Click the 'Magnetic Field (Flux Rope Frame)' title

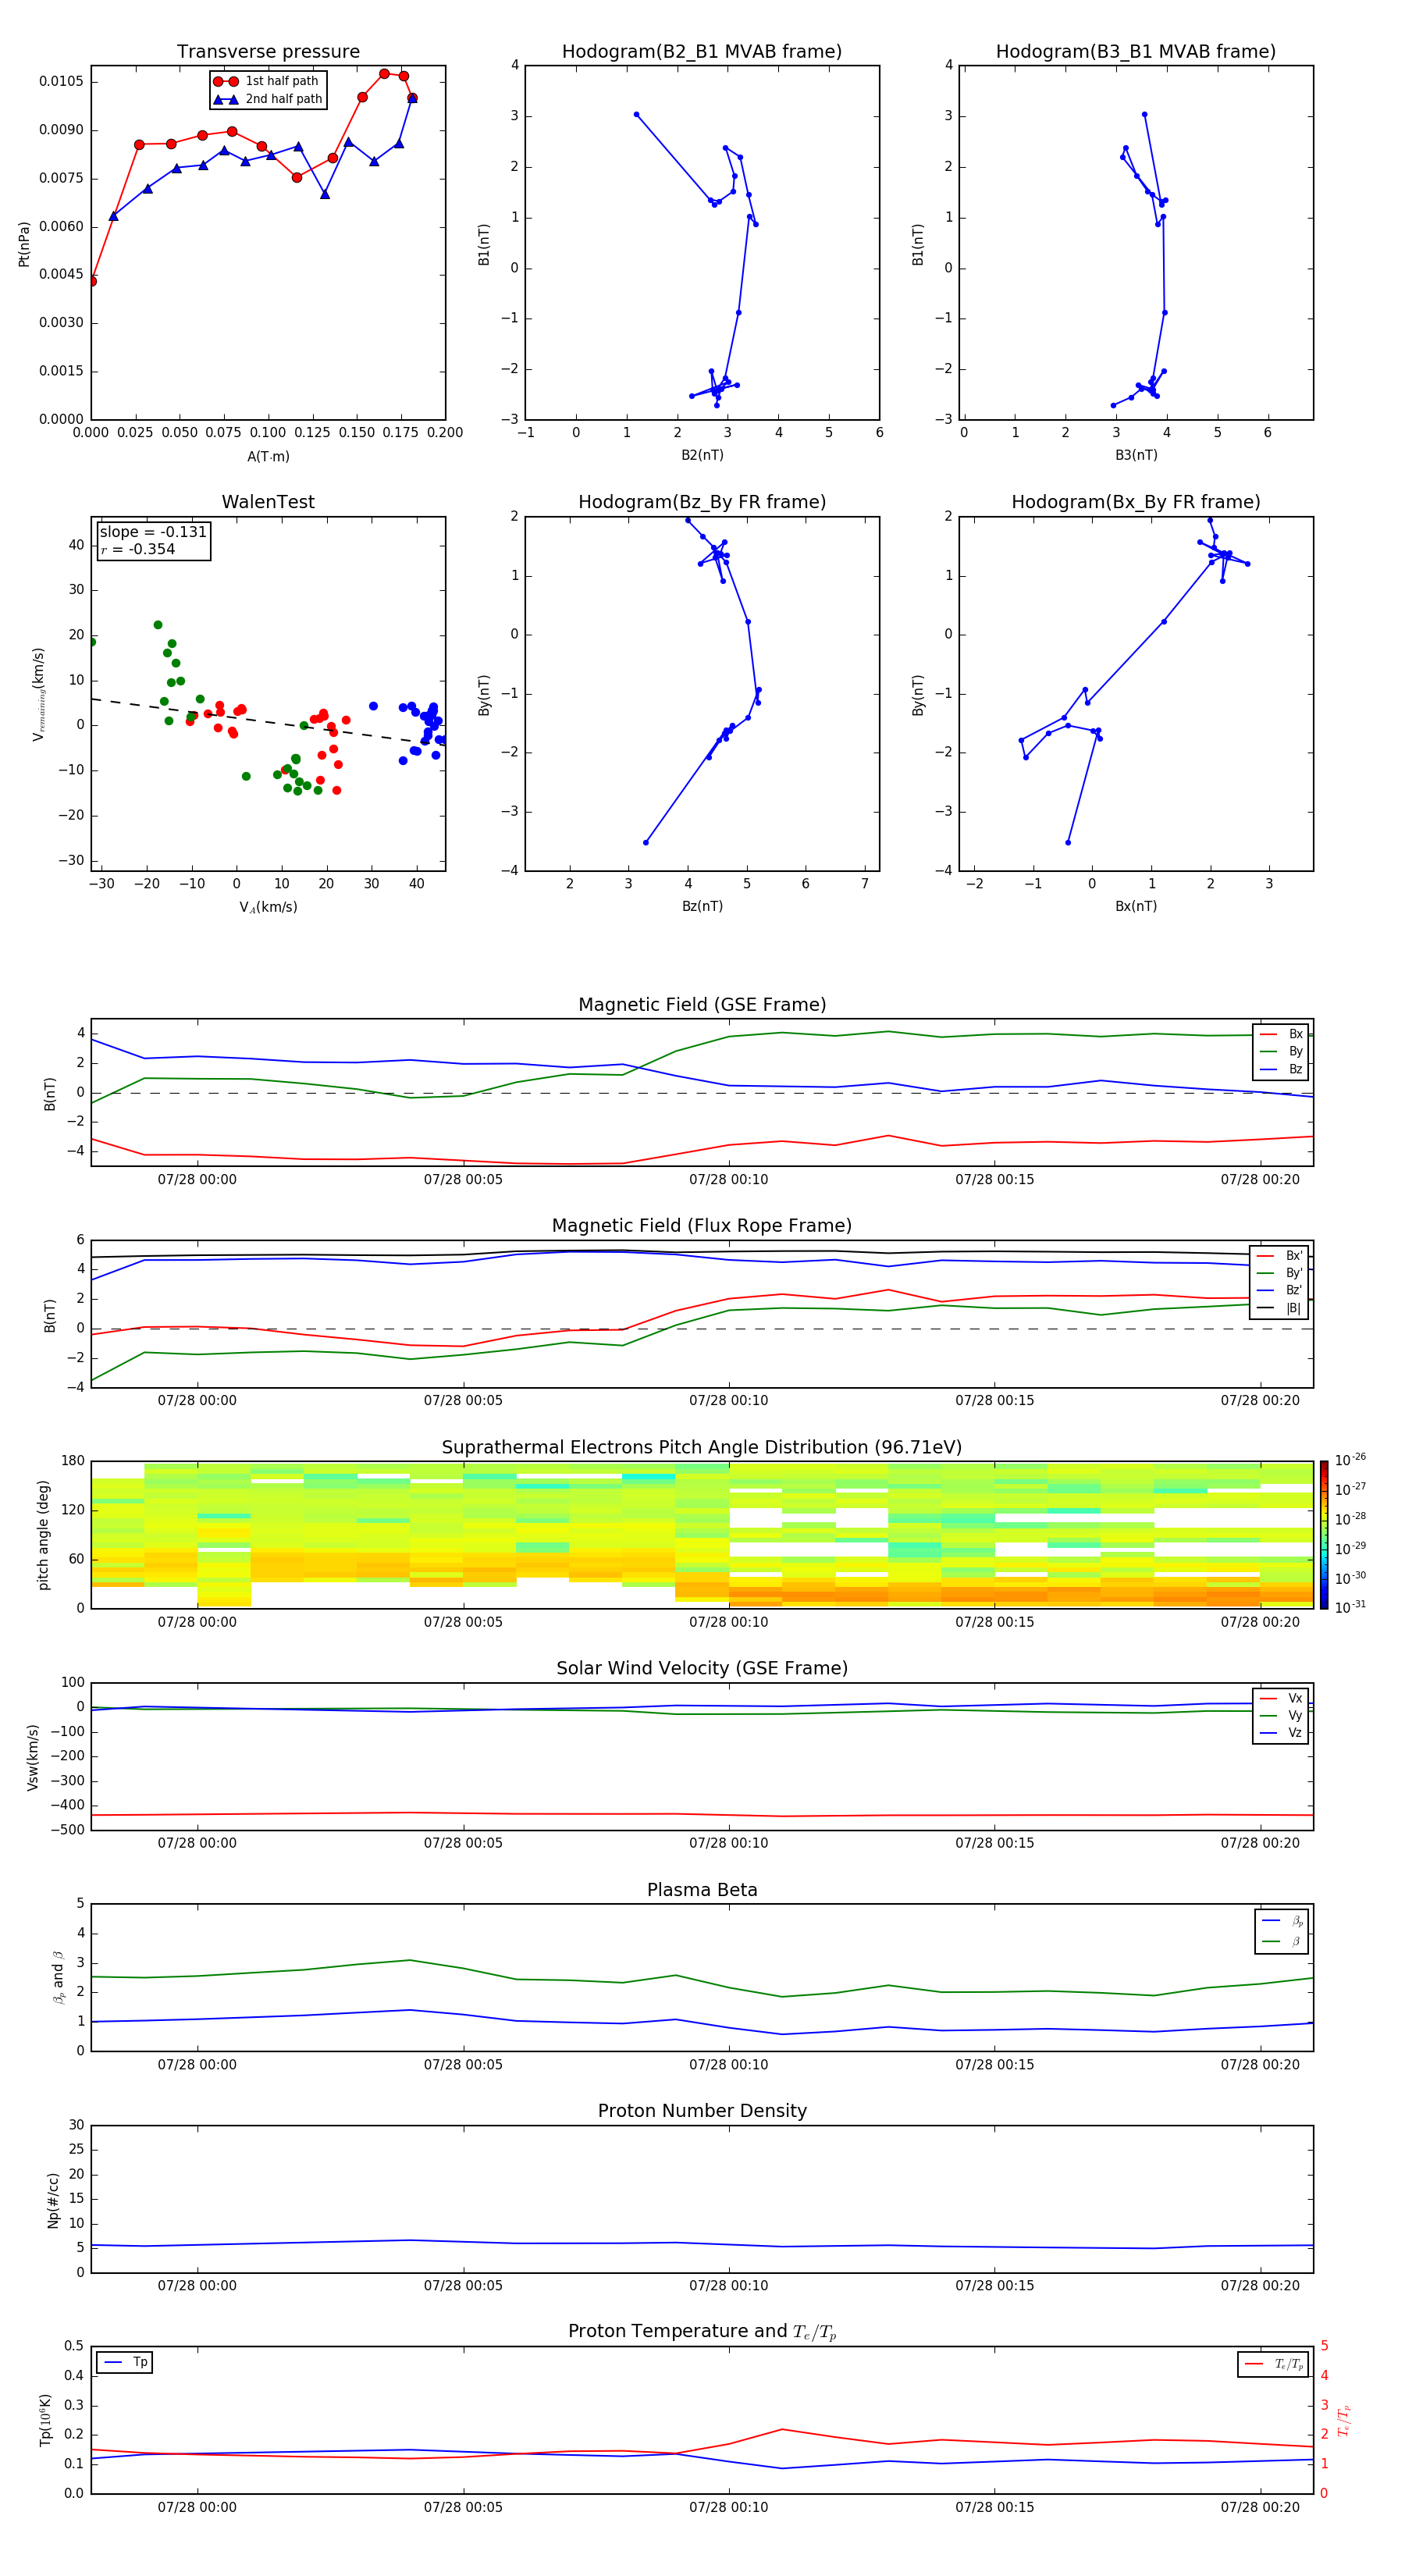point(702,1226)
